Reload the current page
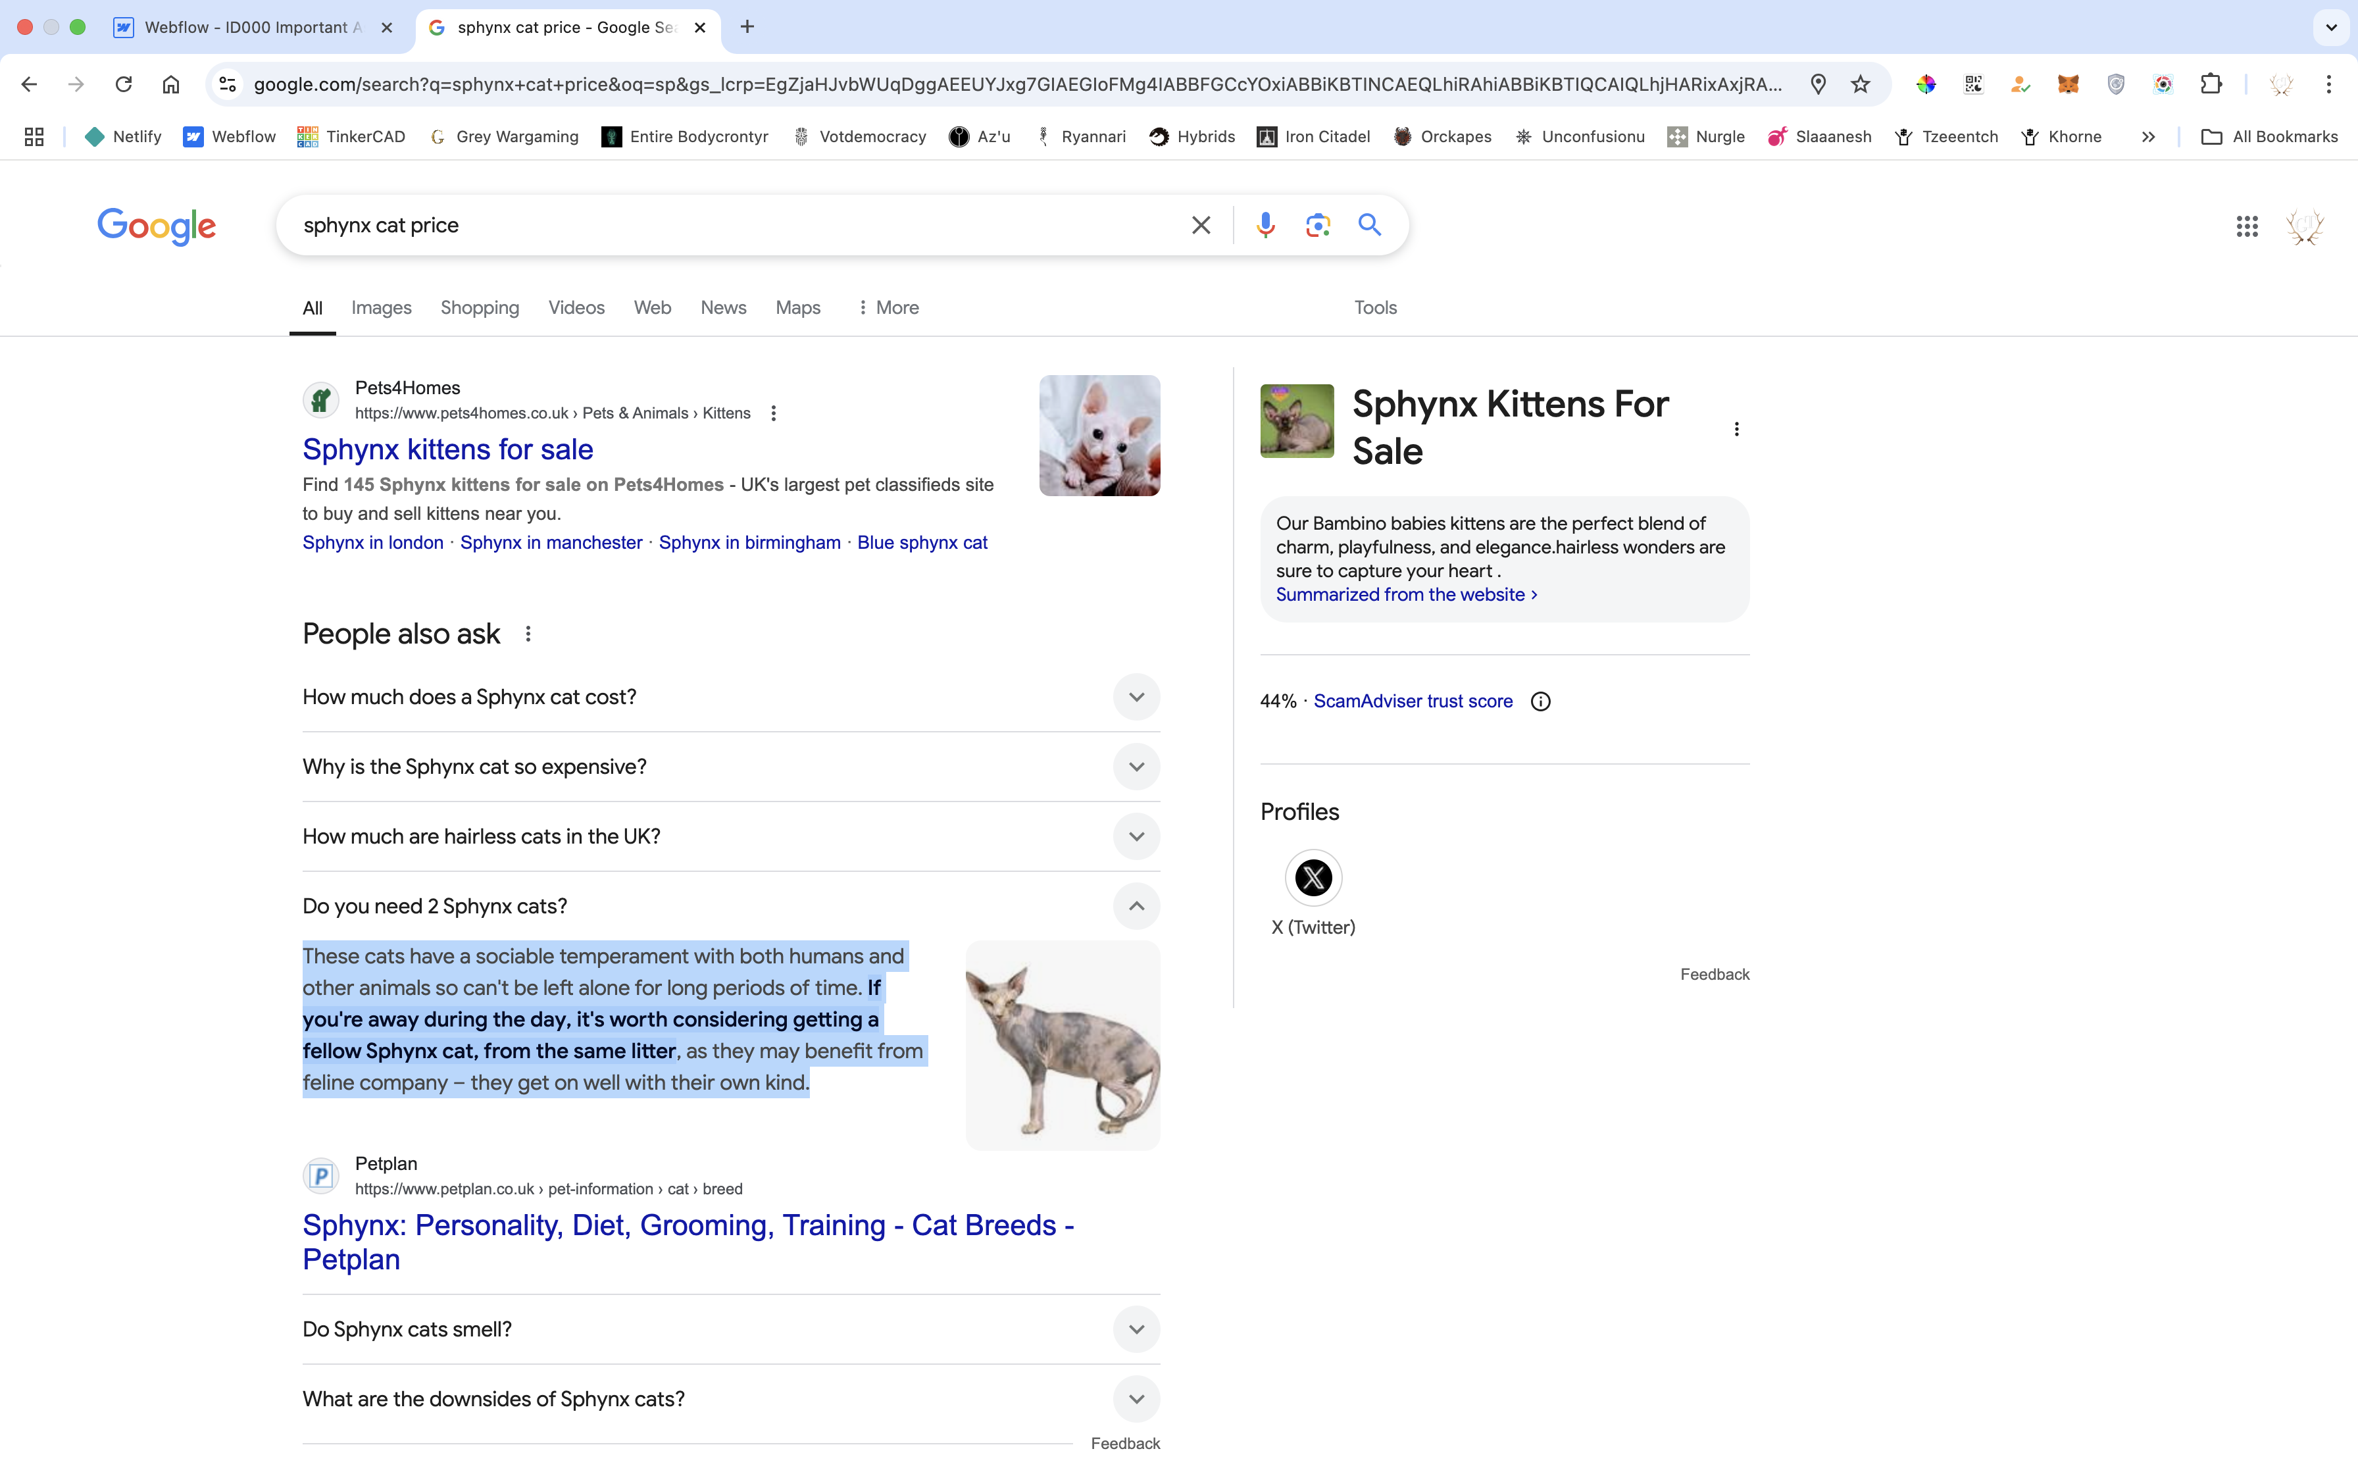The width and height of the screenshot is (2358, 1474). pyautogui.click(x=124, y=85)
